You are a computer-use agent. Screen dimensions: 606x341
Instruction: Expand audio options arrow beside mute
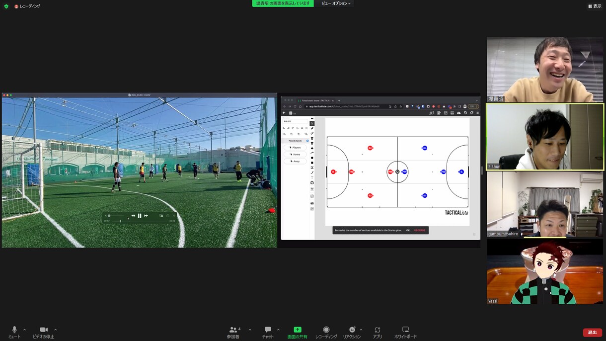tap(24, 330)
